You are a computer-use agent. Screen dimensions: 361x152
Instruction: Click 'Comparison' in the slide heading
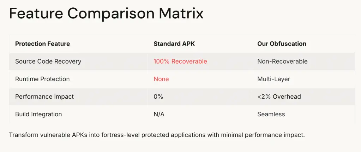click(110, 14)
